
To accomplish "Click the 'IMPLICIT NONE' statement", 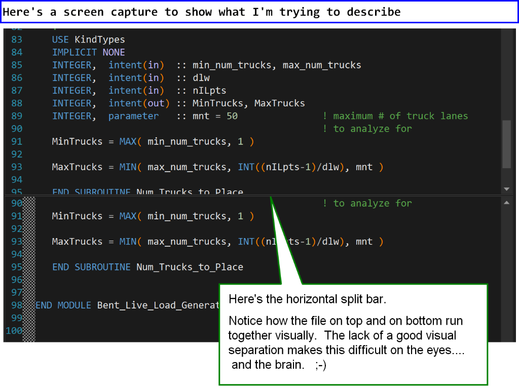I will [x=88, y=52].
